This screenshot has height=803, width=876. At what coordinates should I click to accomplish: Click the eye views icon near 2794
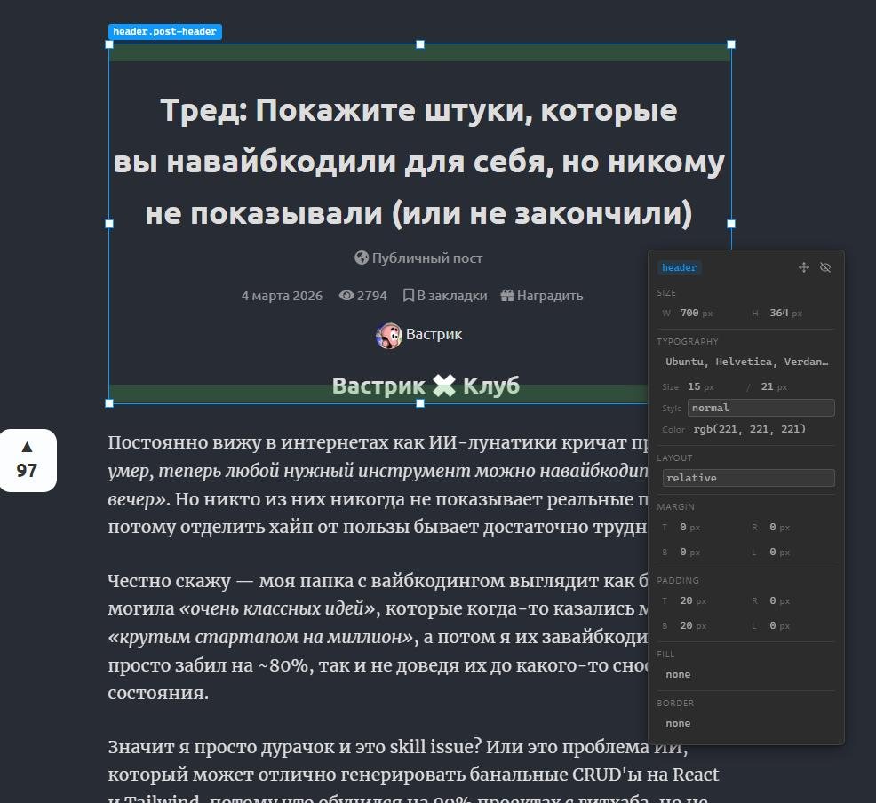pos(346,296)
